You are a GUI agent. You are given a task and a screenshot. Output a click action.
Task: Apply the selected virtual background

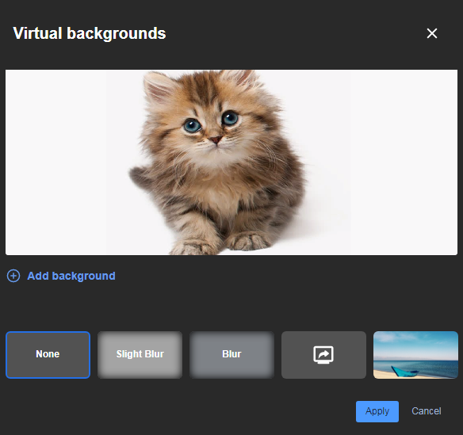(x=377, y=411)
